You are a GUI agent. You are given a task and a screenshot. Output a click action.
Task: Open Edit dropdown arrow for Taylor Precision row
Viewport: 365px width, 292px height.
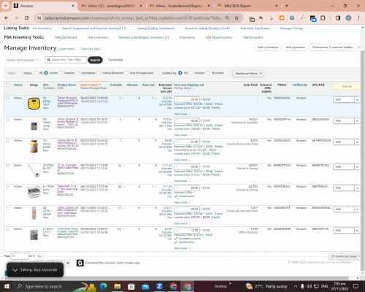(357, 100)
